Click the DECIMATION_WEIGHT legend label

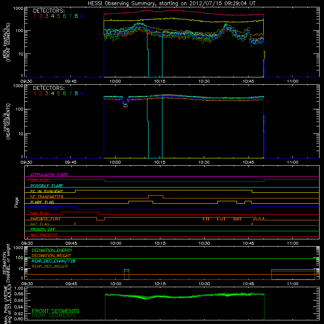pyautogui.click(x=51, y=256)
